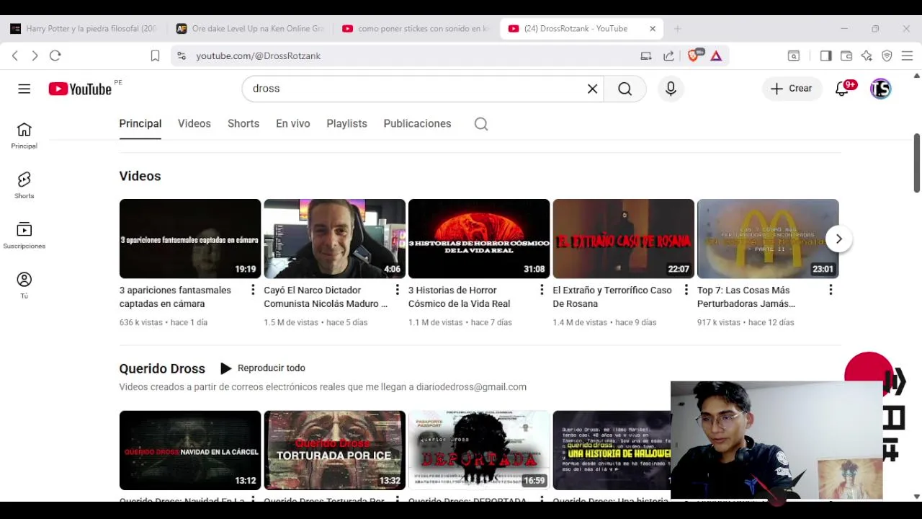Open the browser main menu
This screenshot has height=519, width=922.
[x=907, y=56]
